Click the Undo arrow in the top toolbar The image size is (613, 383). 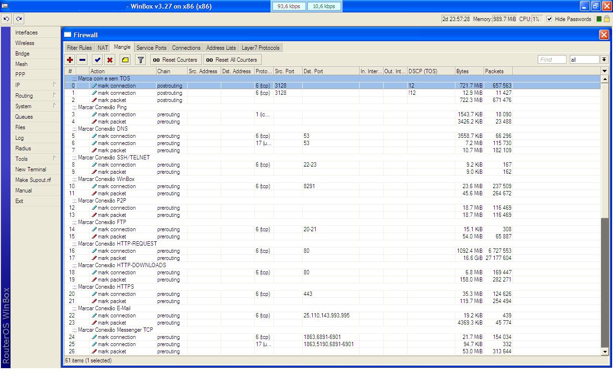[7, 19]
